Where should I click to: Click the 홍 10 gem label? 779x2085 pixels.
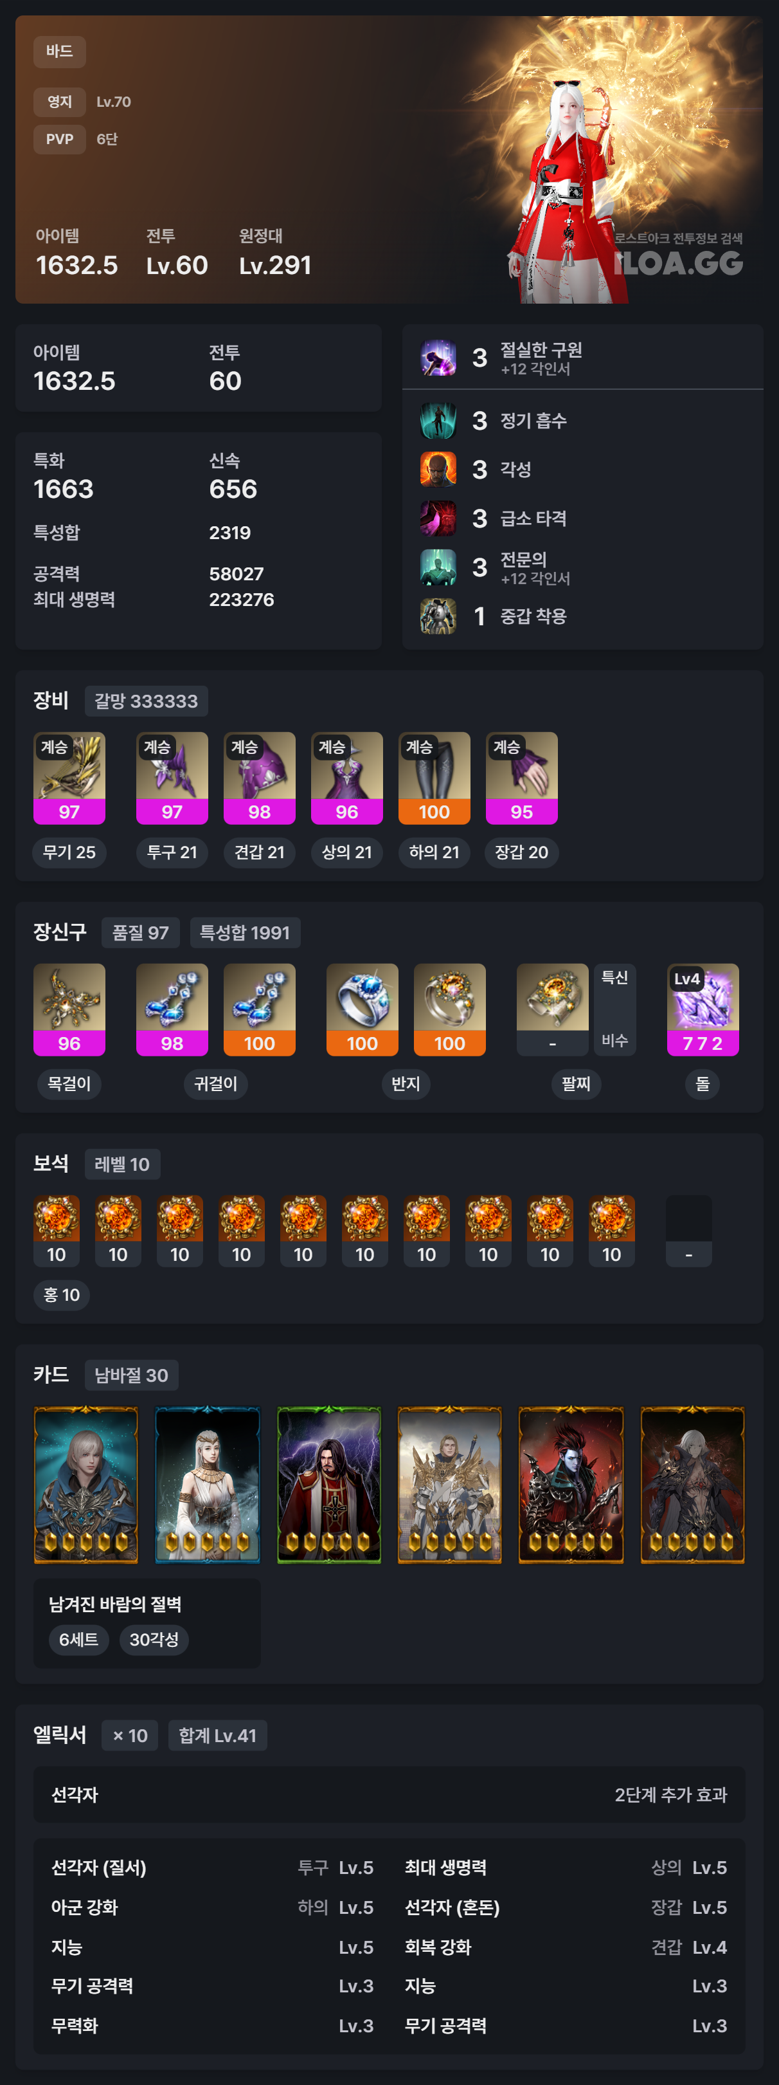pos(62,1295)
